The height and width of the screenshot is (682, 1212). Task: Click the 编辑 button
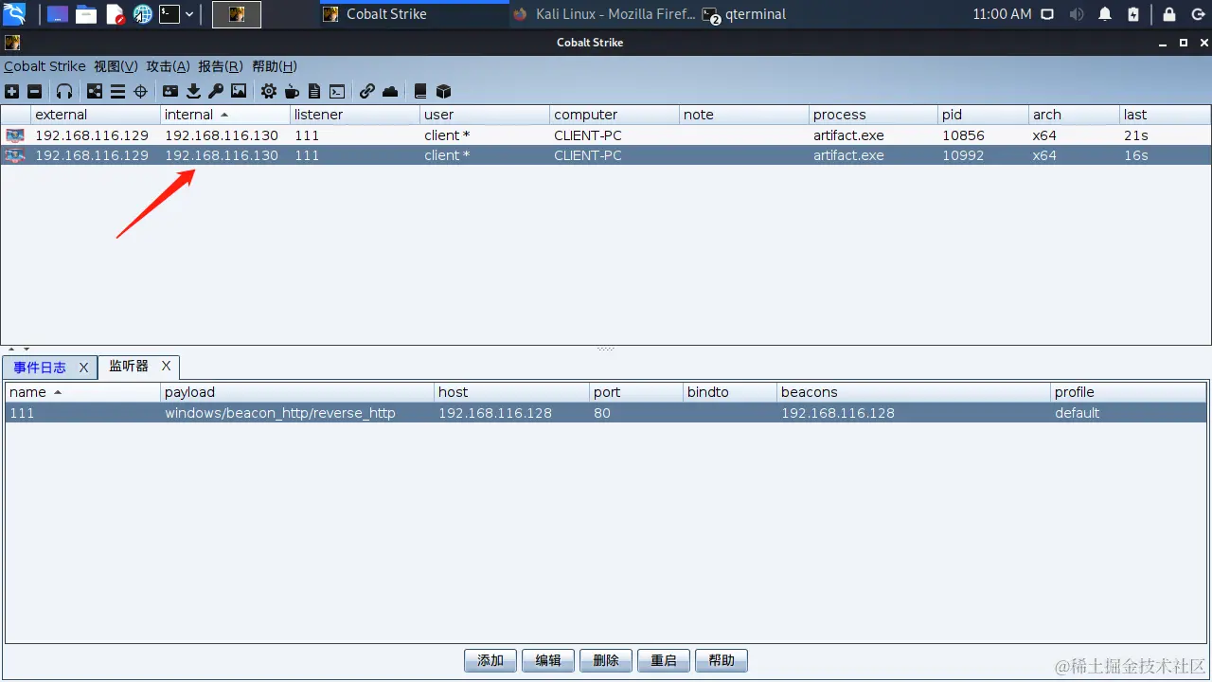pos(548,660)
